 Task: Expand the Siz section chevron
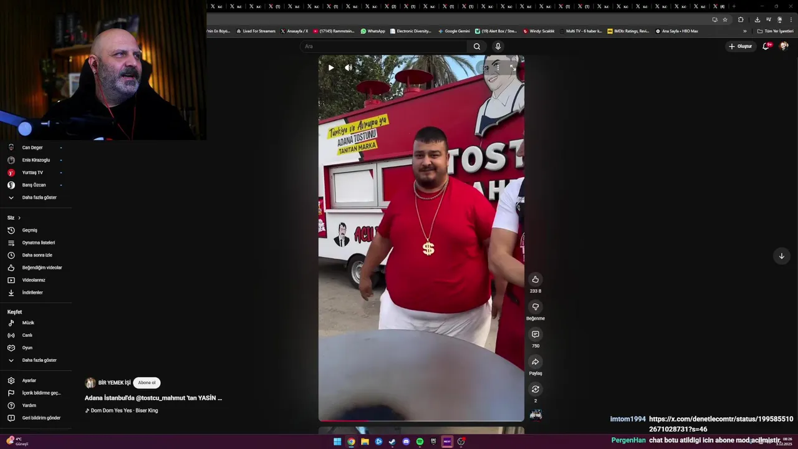(x=19, y=218)
